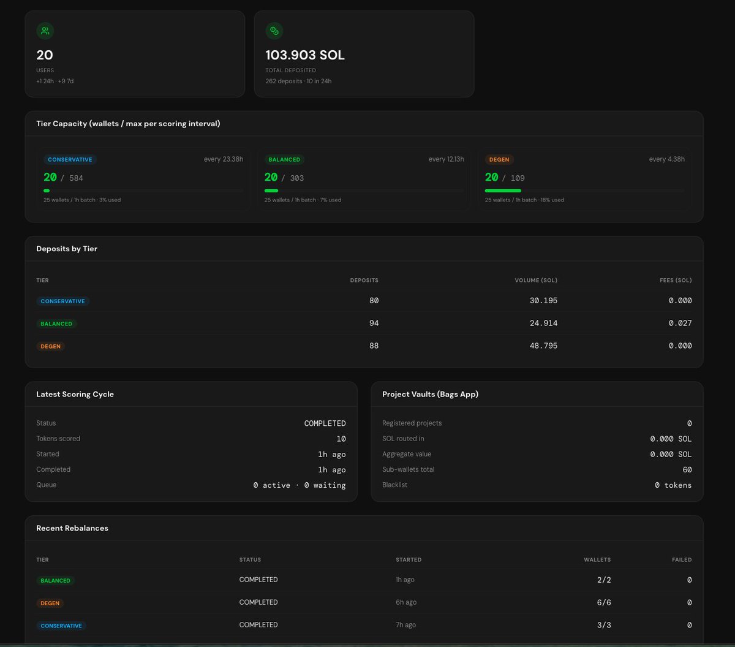Click '25 wallets / 1h batch · 18% used'

[524, 200]
